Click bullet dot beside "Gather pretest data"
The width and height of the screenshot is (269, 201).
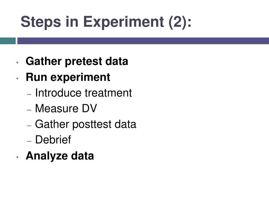click(x=17, y=63)
